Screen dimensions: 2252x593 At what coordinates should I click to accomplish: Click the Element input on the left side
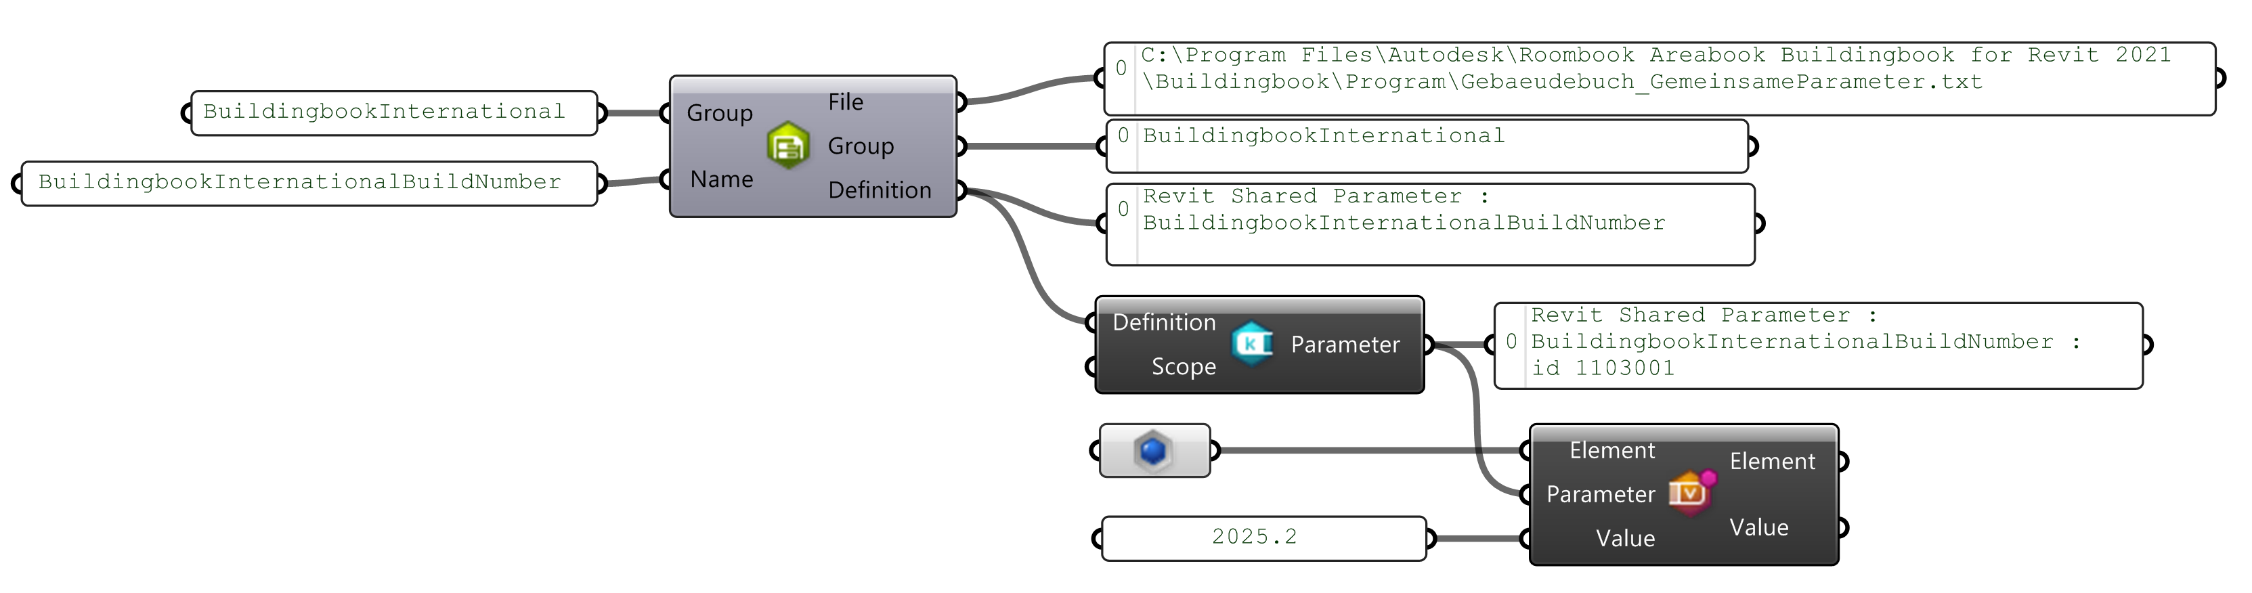pyautogui.click(x=1611, y=450)
